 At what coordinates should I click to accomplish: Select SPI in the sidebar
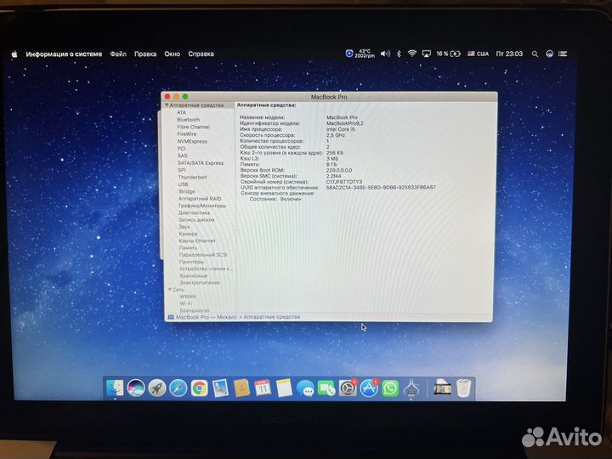(x=182, y=170)
